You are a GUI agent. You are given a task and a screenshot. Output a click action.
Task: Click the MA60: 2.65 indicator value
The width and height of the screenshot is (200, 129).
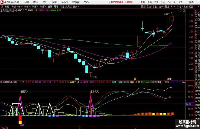56,11
